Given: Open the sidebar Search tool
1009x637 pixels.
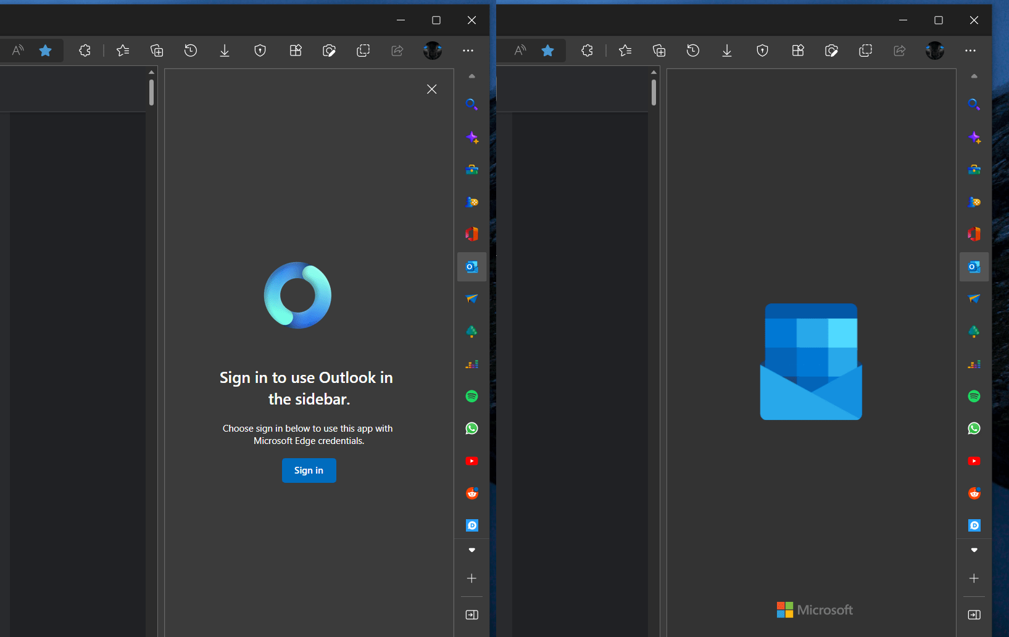Looking at the screenshot, I should point(471,104).
